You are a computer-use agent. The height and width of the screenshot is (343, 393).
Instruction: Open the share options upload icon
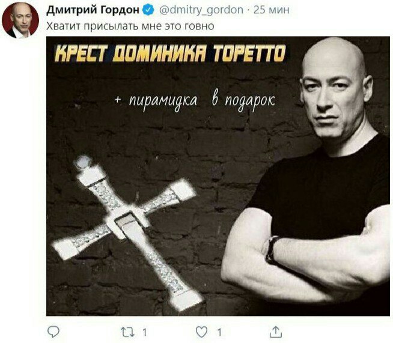(276, 332)
